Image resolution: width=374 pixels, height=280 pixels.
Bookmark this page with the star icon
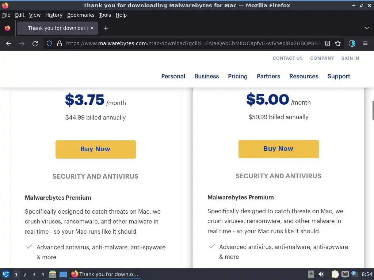pos(338,43)
